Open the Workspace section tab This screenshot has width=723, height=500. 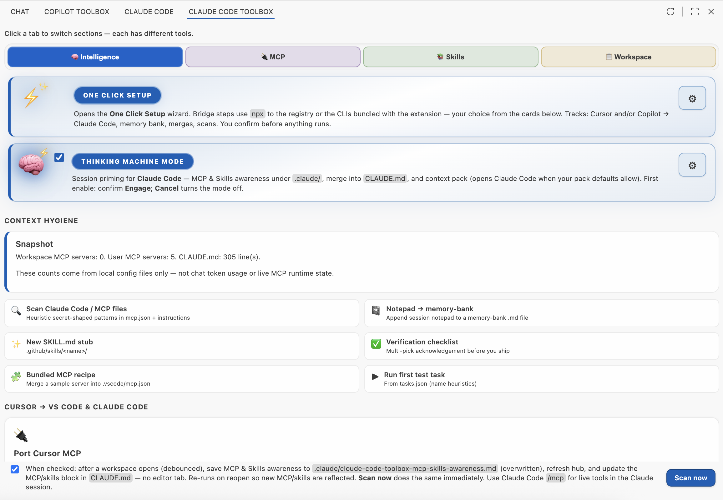[628, 57]
